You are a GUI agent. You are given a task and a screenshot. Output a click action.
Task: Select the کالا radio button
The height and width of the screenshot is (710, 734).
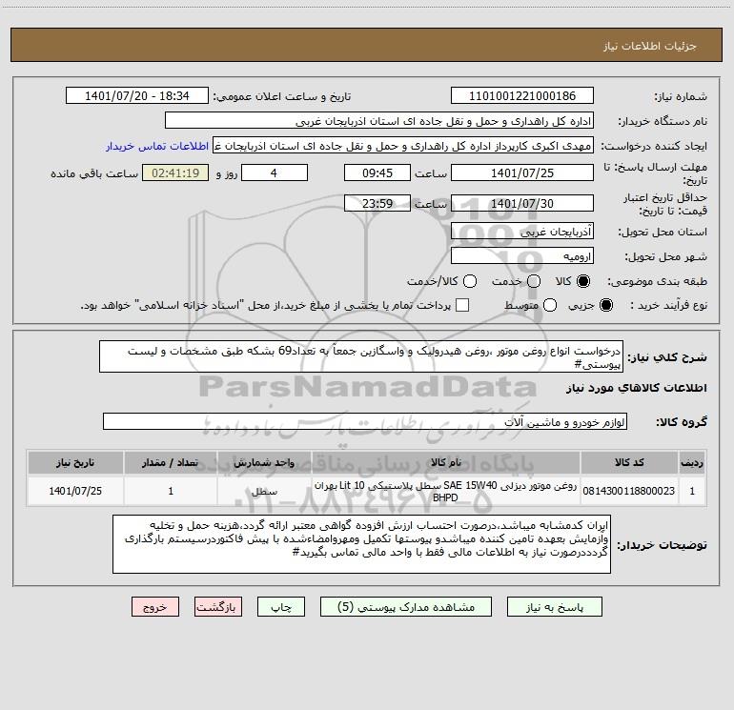click(583, 281)
